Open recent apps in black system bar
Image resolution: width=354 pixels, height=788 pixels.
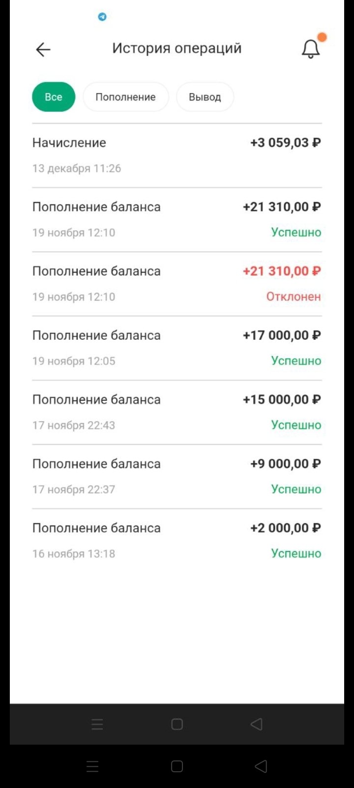[92, 766]
